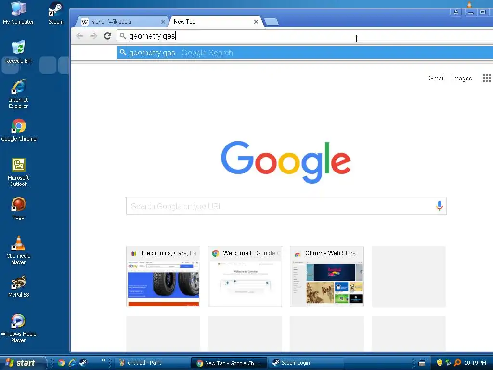Close the New Tab tab
This screenshot has width=493, height=370.
click(256, 22)
